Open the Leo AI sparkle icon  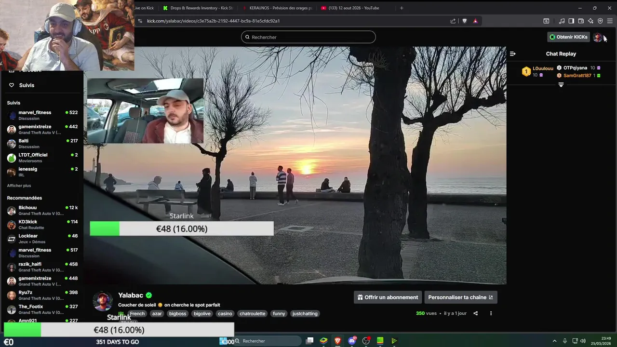[x=590, y=21]
